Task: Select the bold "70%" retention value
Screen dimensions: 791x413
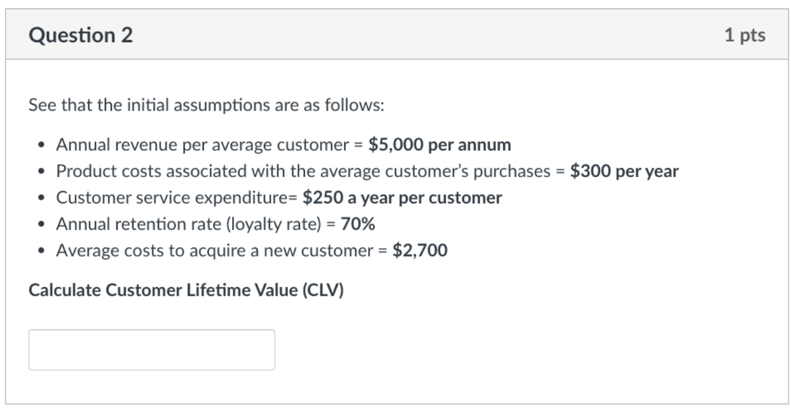Action: pos(358,224)
